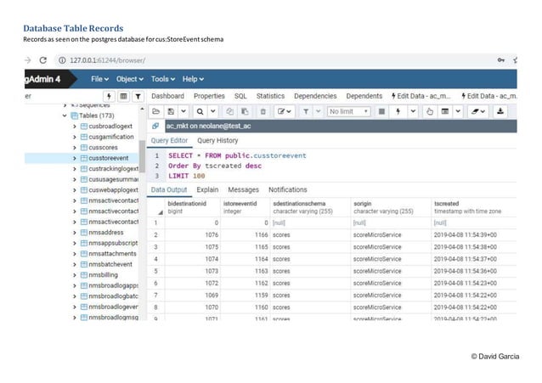Switch to the Query History tab
This screenshot has height=383, width=542.
[x=217, y=141]
